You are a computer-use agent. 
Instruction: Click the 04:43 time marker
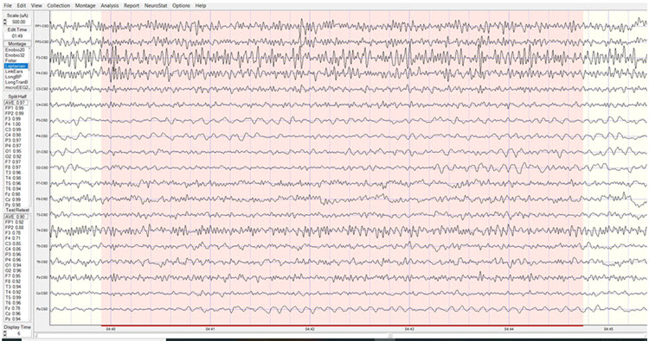tap(409, 330)
